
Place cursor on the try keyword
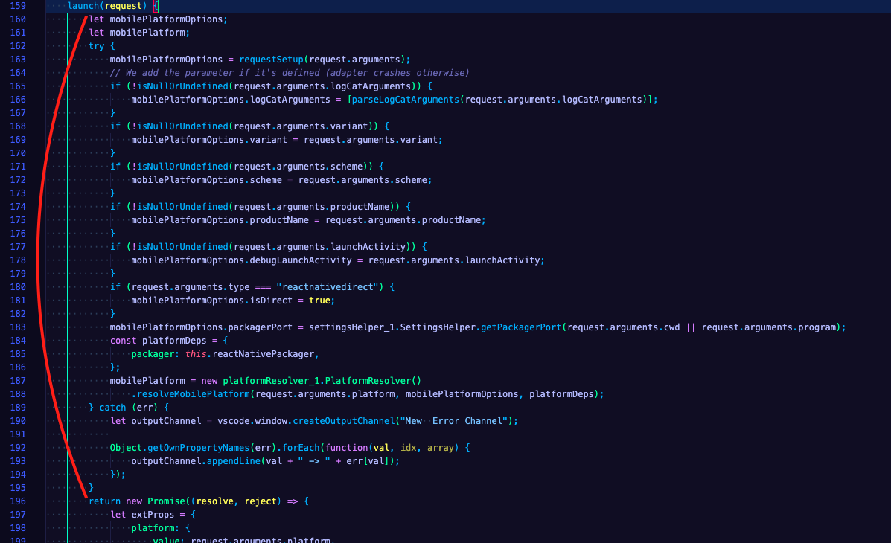97,46
